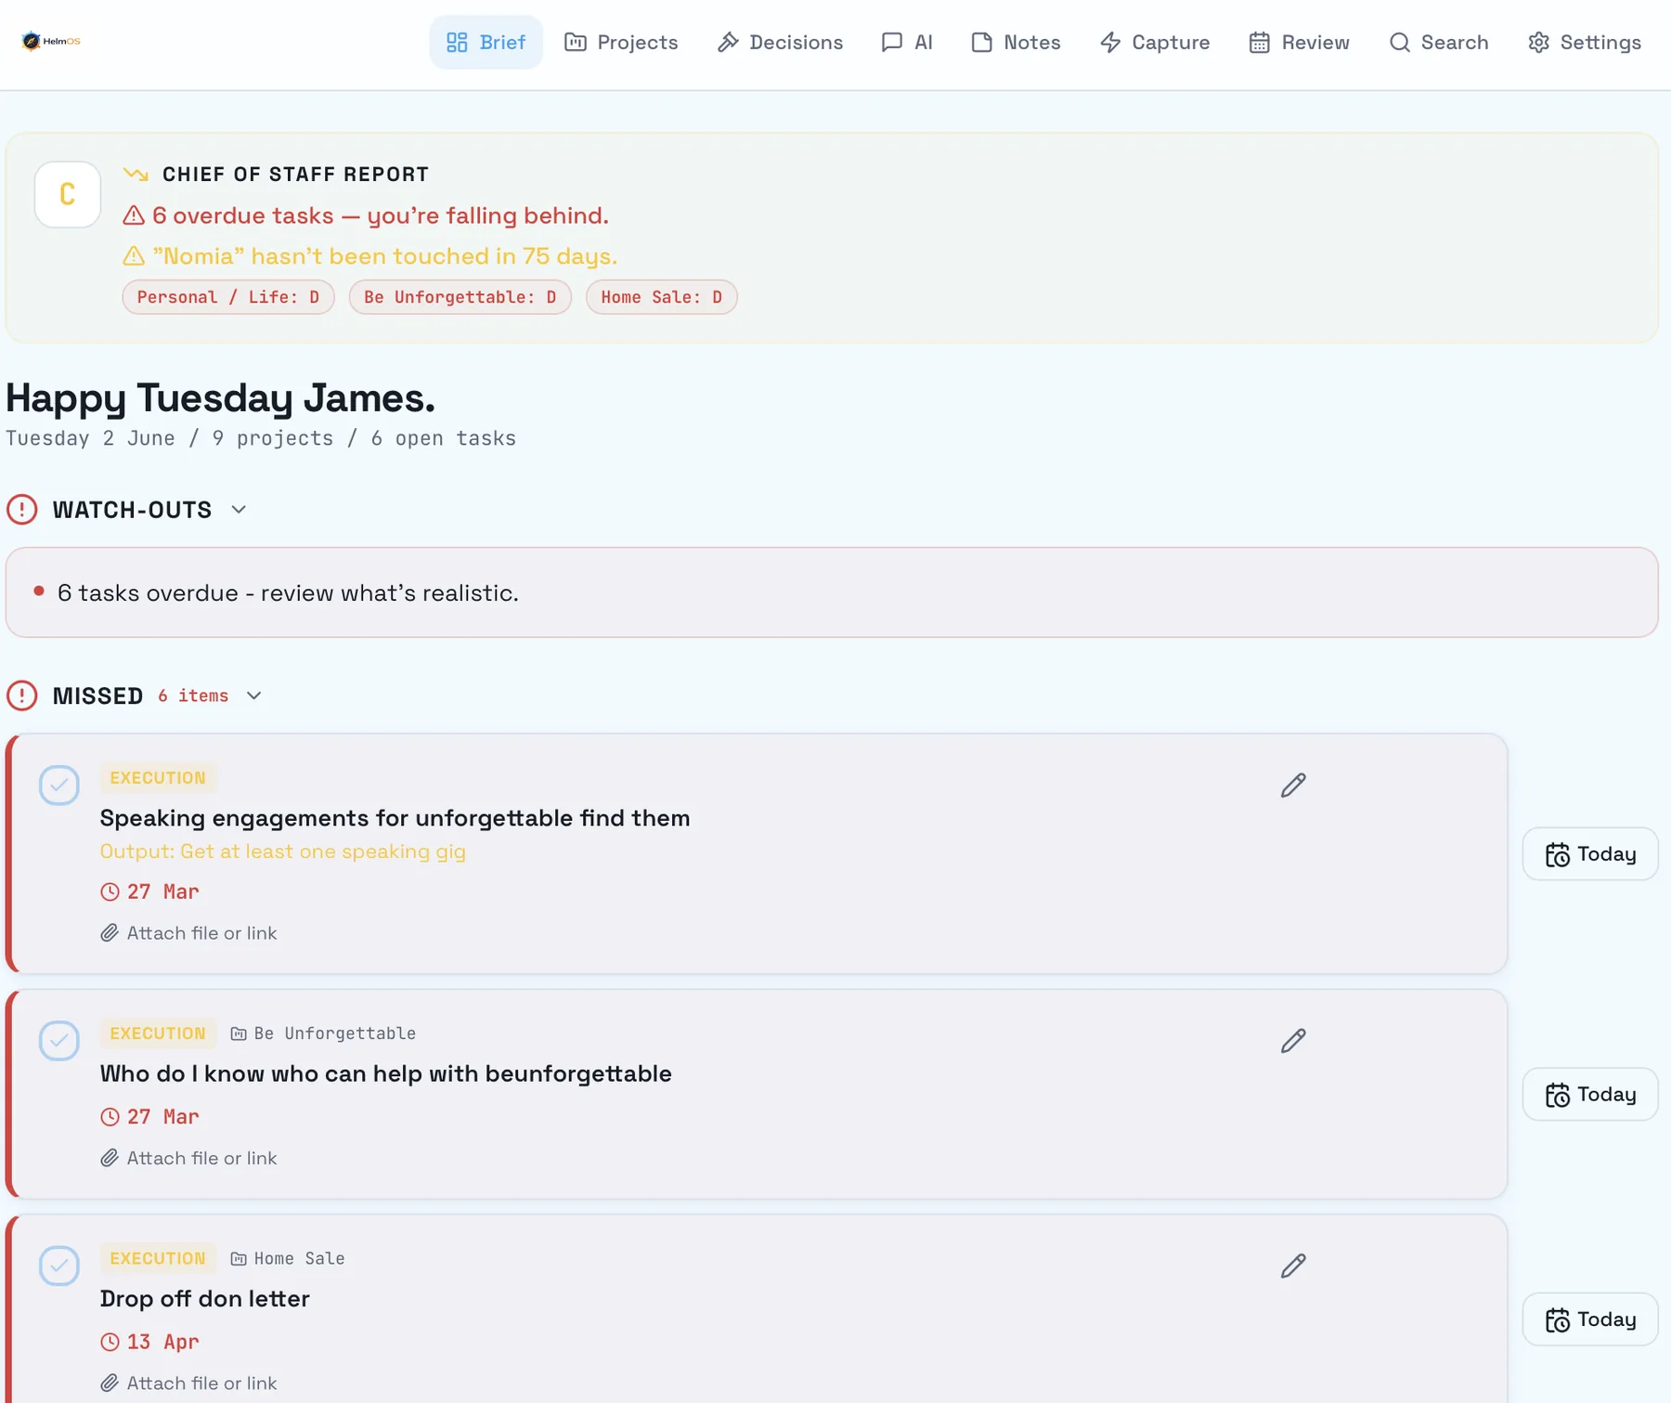Open the Capture tab
Screen dimensions: 1671x1403
point(1155,43)
